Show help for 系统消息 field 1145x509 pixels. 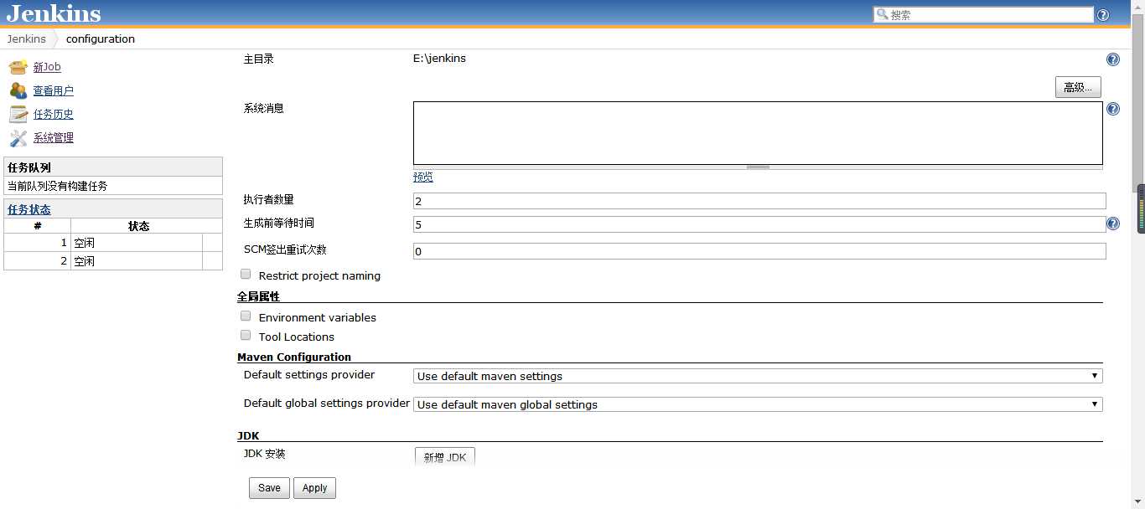[x=1113, y=109]
